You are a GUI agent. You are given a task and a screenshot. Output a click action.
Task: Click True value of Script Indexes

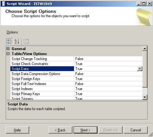point(108,89)
